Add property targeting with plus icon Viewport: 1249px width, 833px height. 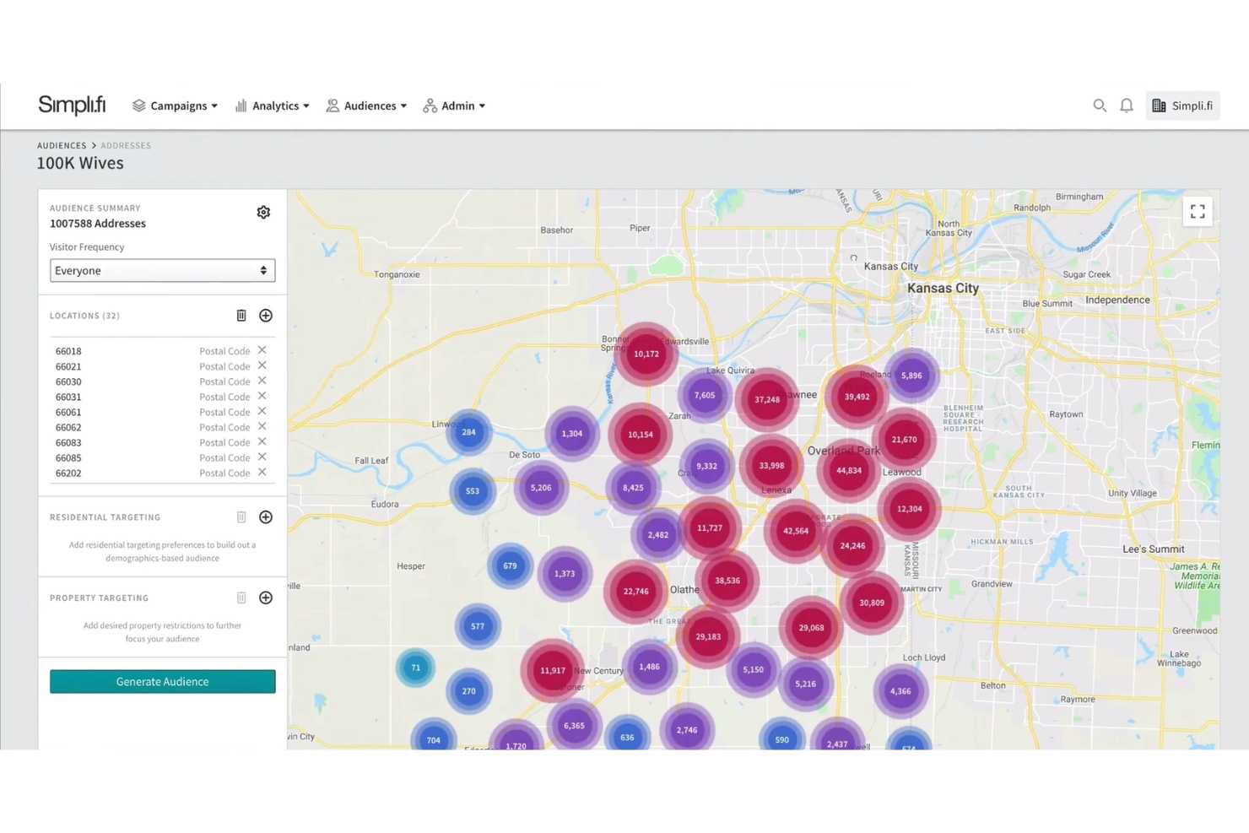266,598
